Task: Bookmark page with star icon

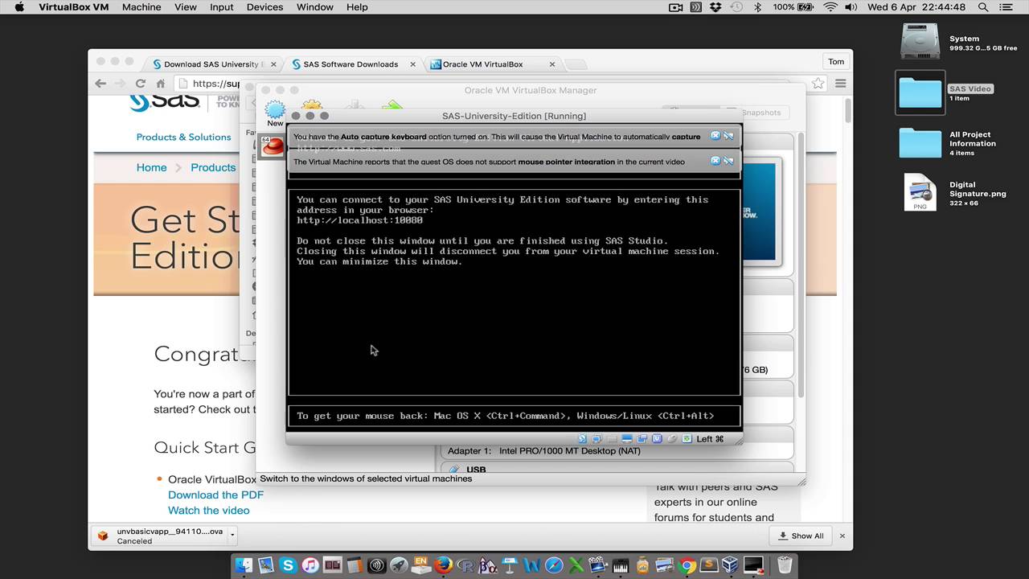Action: 818,84
